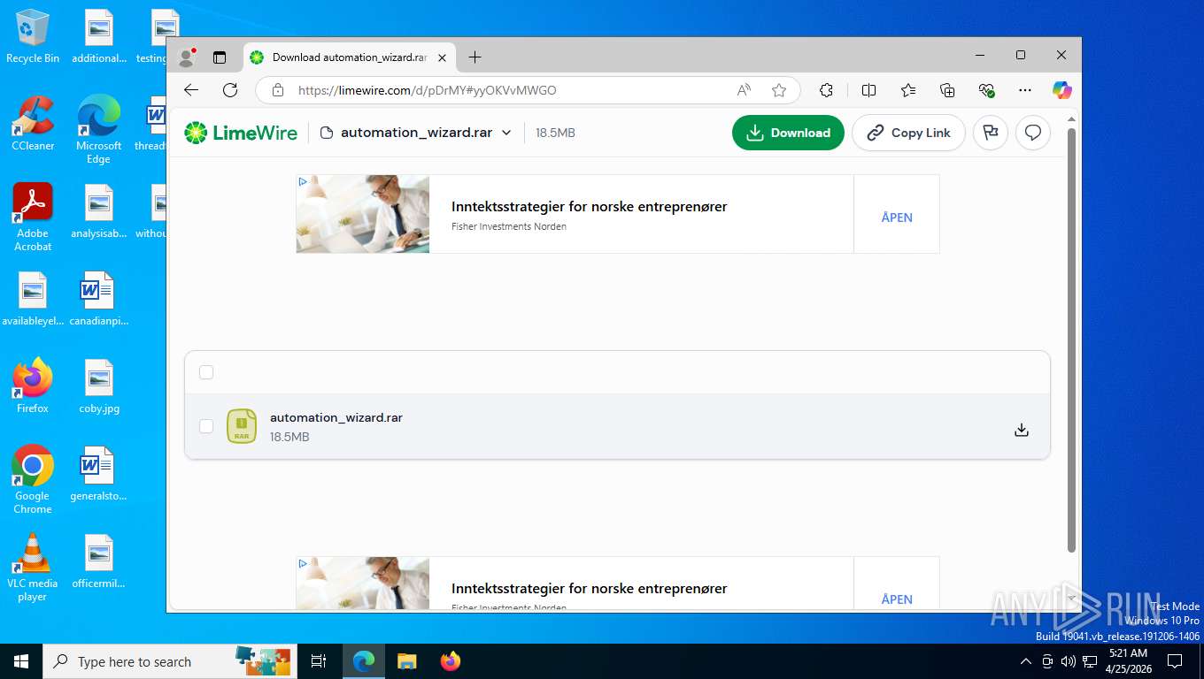Select the Google Chrome desktop shortcut

33,479
